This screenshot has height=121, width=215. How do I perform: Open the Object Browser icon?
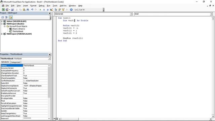(63, 10)
